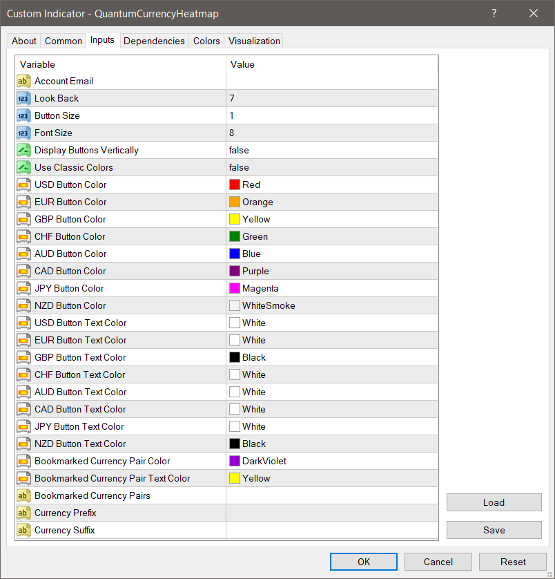Viewport: 555px width, 579px height.
Task: Click the DarkViolet bookmarked pair color swatch
Action: (x=235, y=462)
